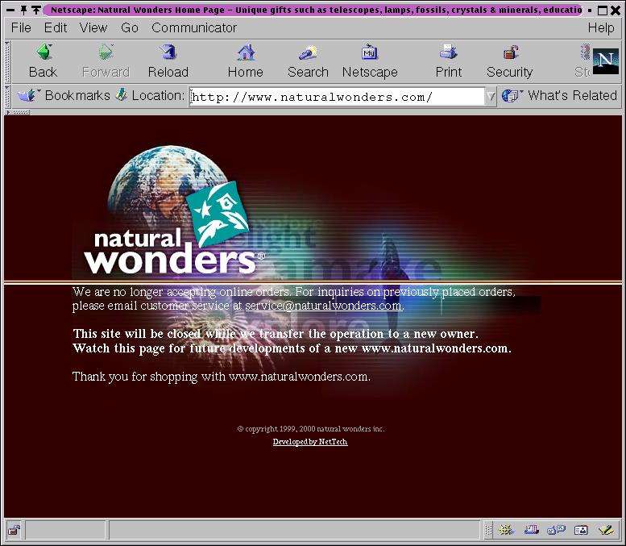Click the copyright 1999, 2000 text

(x=311, y=428)
